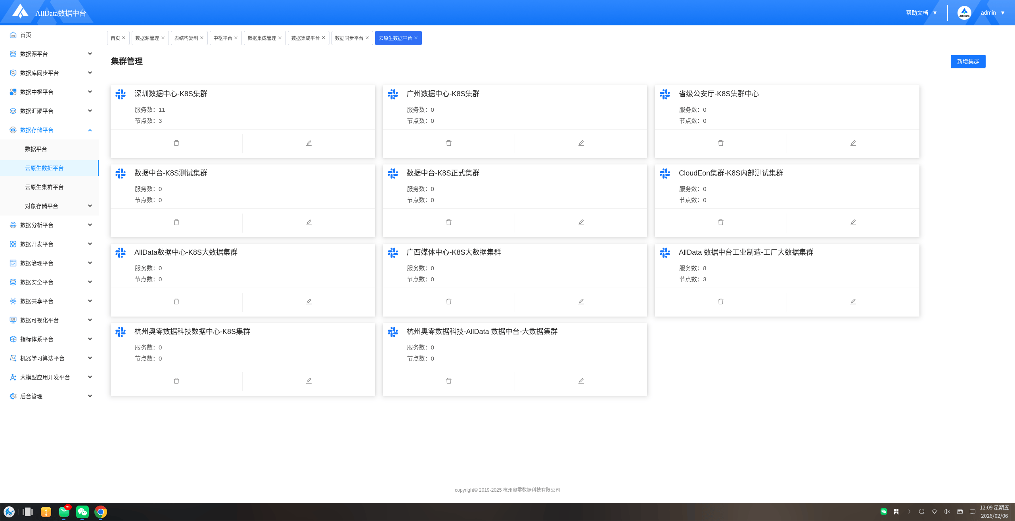Delete the 广西媒体中心-K8S大数据集群 cluster
This screenshot has width=1015, height=521.
pos(449,302)
